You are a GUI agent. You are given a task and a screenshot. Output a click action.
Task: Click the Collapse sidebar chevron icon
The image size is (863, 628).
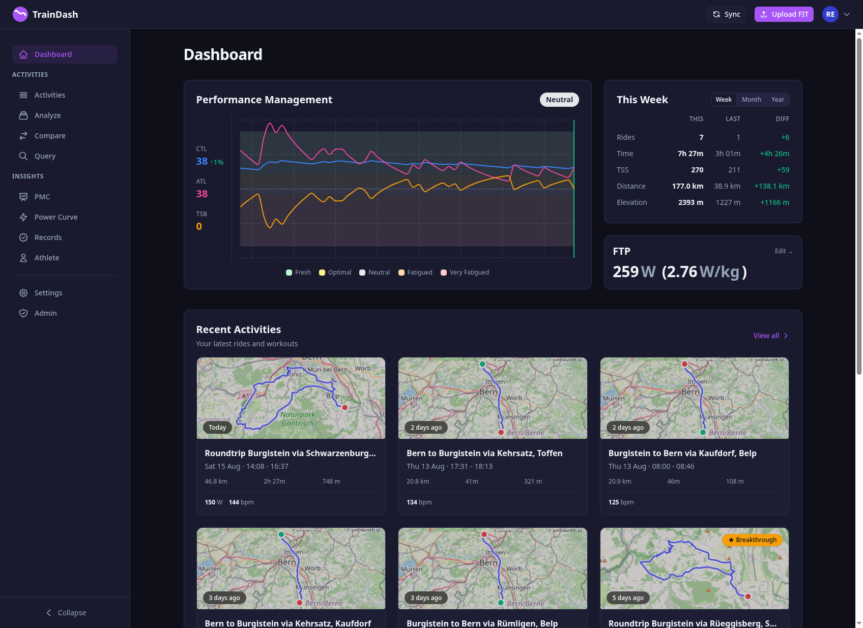pyautogui.click(x=49, y=613)
